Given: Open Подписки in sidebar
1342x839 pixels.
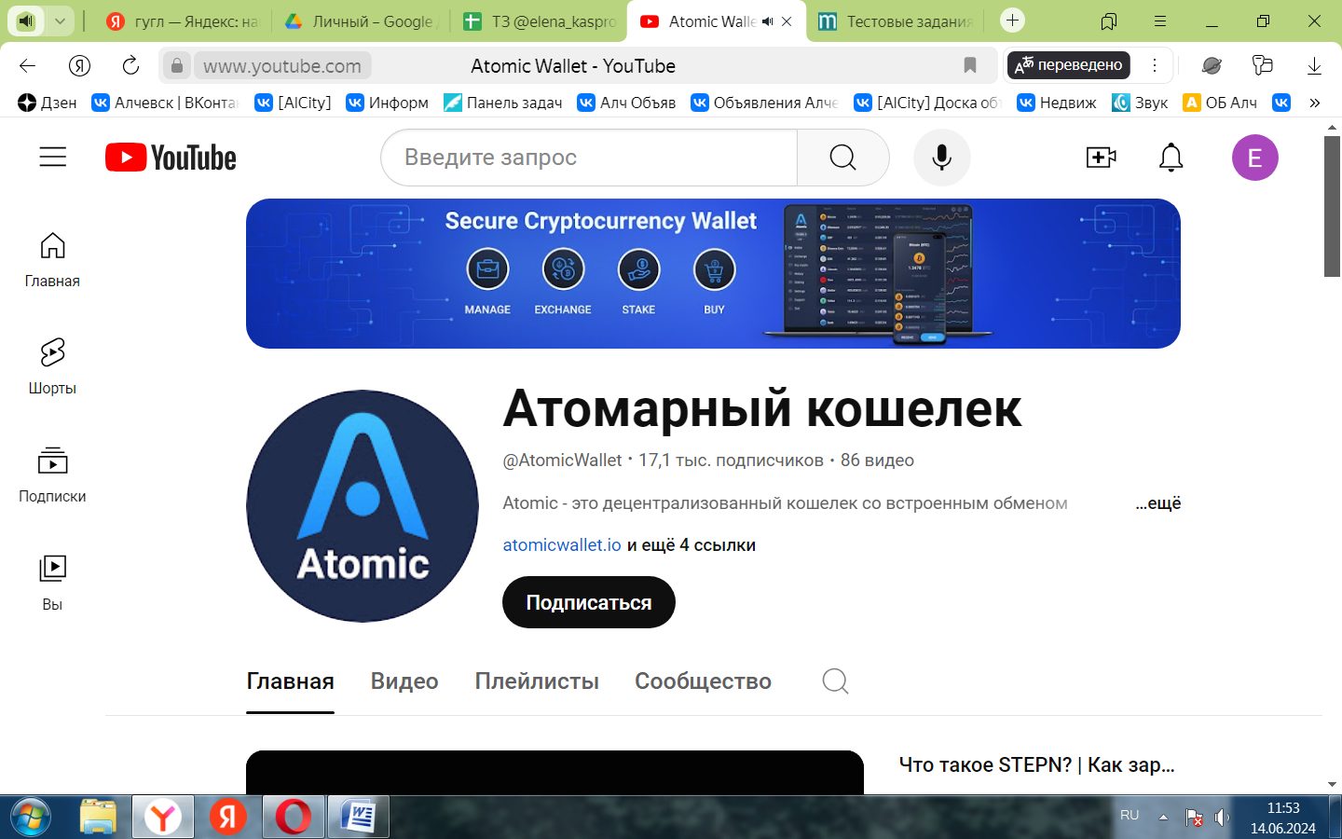Looking at the screenshot, I should (52, 475).
